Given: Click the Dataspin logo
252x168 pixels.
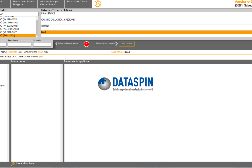Looking at the screenshot, I should [x=125, y=84].
